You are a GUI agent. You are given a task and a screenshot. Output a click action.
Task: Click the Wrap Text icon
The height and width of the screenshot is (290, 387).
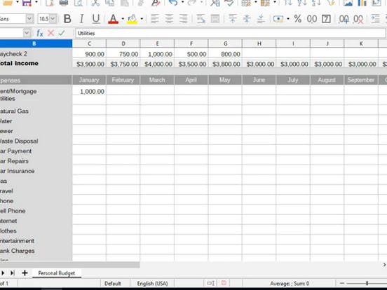click(x=201, y=19)
